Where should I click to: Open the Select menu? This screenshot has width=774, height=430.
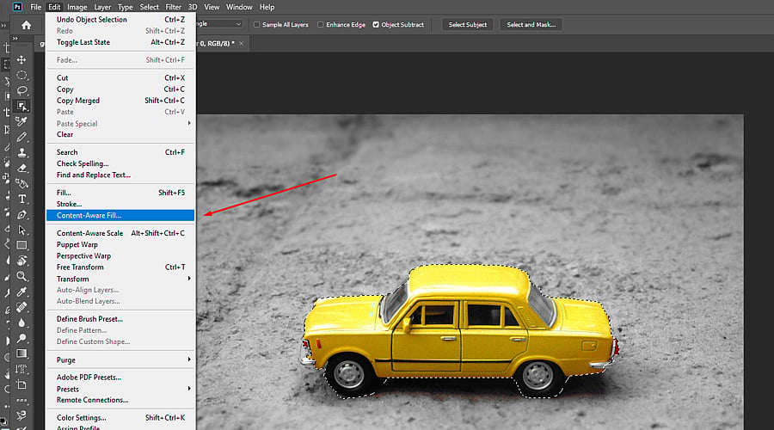[149, 7]
